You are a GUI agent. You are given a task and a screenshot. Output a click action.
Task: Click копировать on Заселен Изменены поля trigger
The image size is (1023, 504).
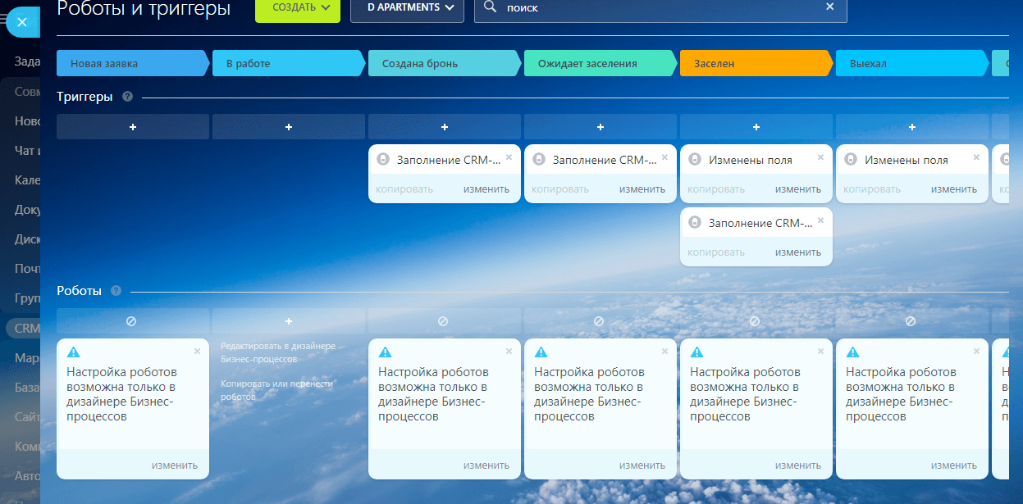(x=716, y=189)
